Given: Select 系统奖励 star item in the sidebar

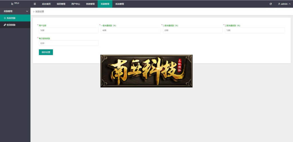Looking at the screenshot, I should point(15,18).
